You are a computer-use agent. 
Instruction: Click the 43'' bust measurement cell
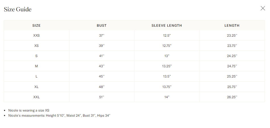(x=102, y=66)
